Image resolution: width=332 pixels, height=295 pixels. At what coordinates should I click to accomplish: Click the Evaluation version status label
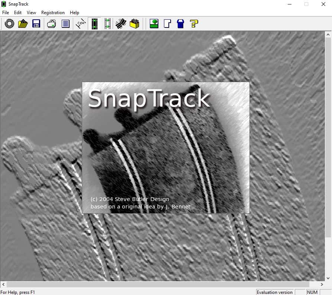275,292
